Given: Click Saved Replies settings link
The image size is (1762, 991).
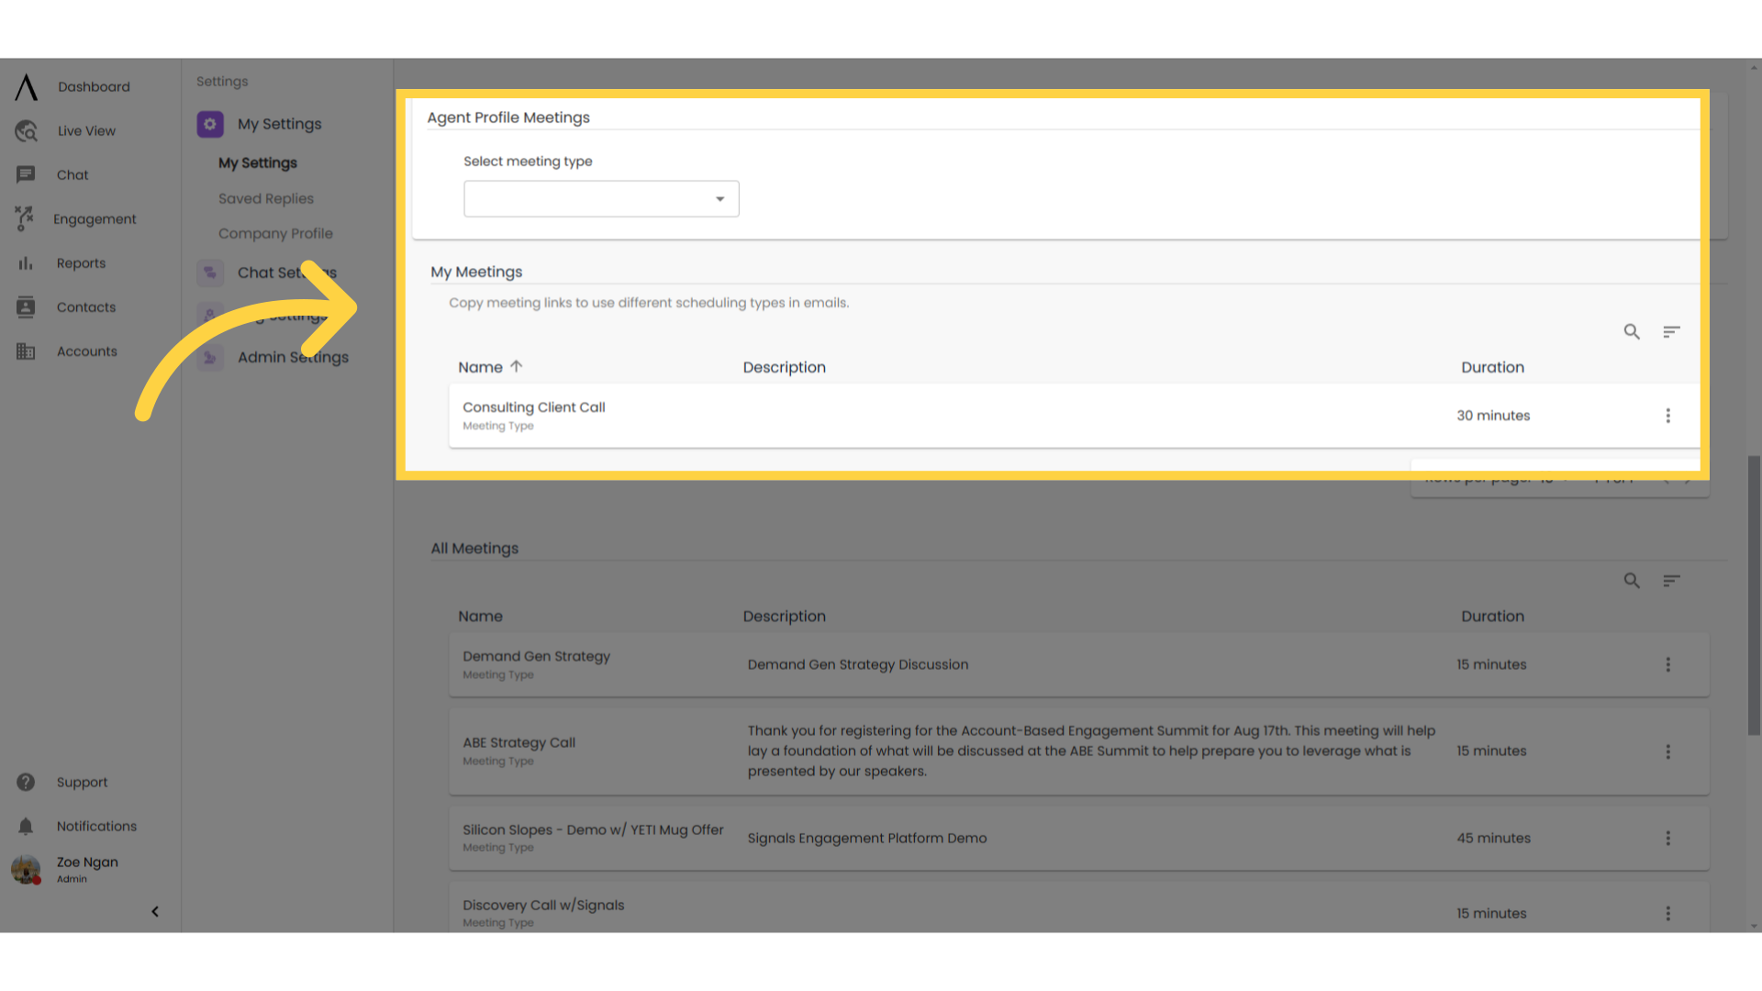Looking at the screenshot, I should pyautogui.click(x=267, y=197).
